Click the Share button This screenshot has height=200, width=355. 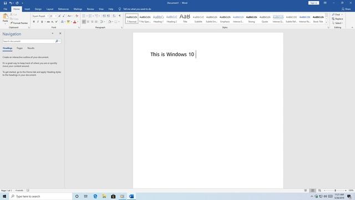tap(346, 9)
